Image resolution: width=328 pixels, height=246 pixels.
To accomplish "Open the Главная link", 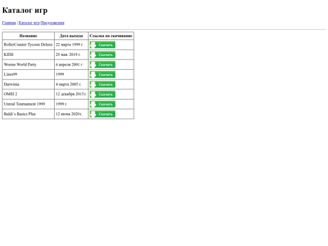I will pyautogui.click(x=9, y=23).
